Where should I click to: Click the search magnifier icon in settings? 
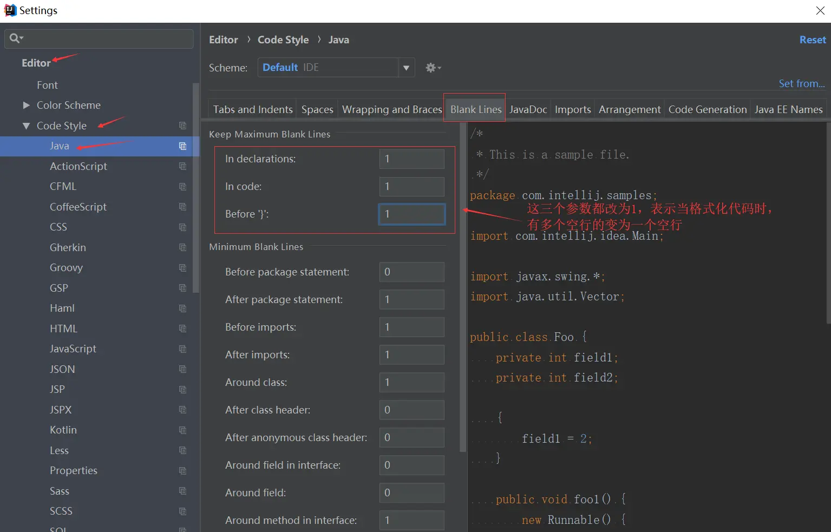coord(16,38)
